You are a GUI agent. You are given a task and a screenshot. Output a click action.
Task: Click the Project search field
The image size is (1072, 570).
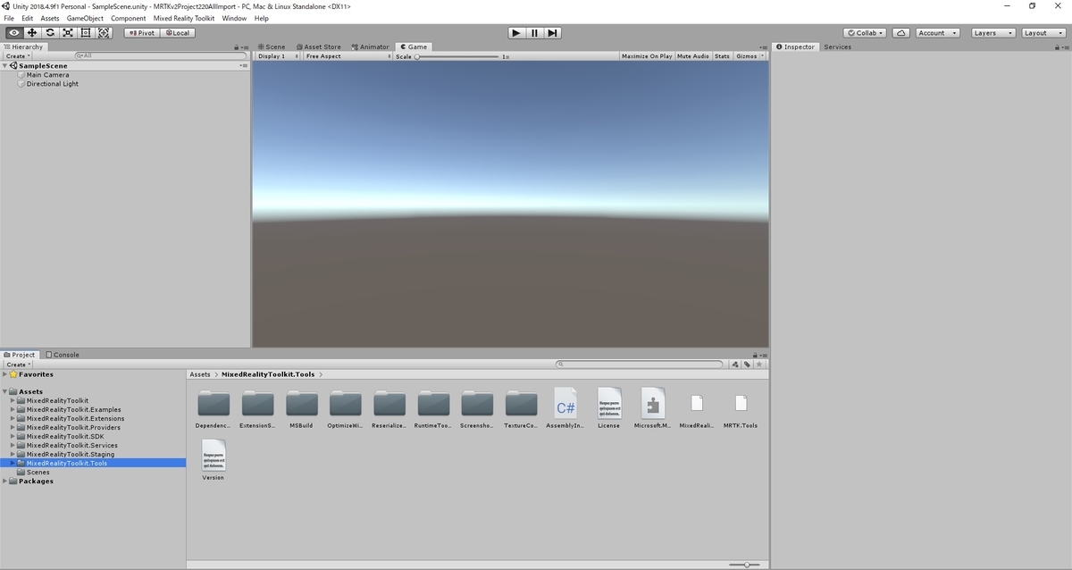tap(639, 365)
